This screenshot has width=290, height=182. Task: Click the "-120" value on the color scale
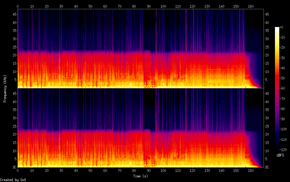click(283, 150)
